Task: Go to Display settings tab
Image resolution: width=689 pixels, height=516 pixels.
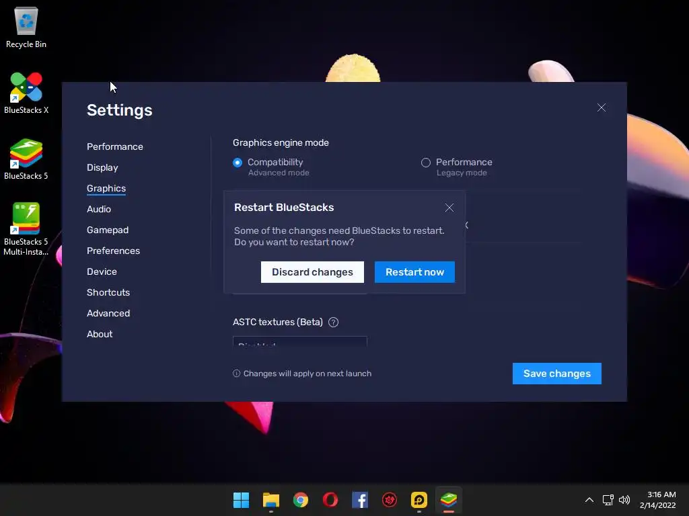Action: tap(102, 167)
